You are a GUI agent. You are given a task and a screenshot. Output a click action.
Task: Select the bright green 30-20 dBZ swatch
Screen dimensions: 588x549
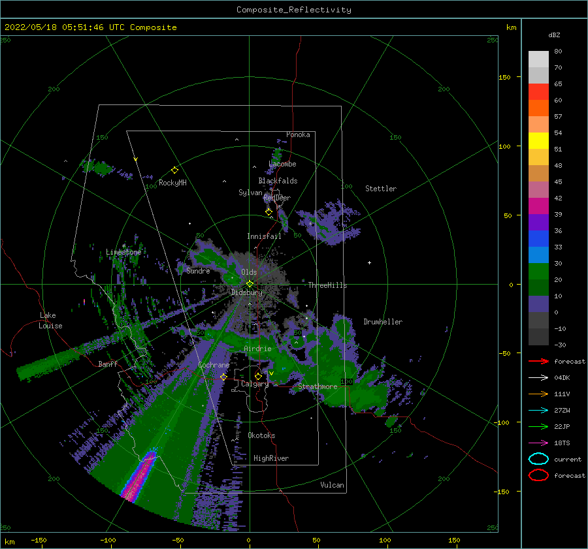(538, 272)
